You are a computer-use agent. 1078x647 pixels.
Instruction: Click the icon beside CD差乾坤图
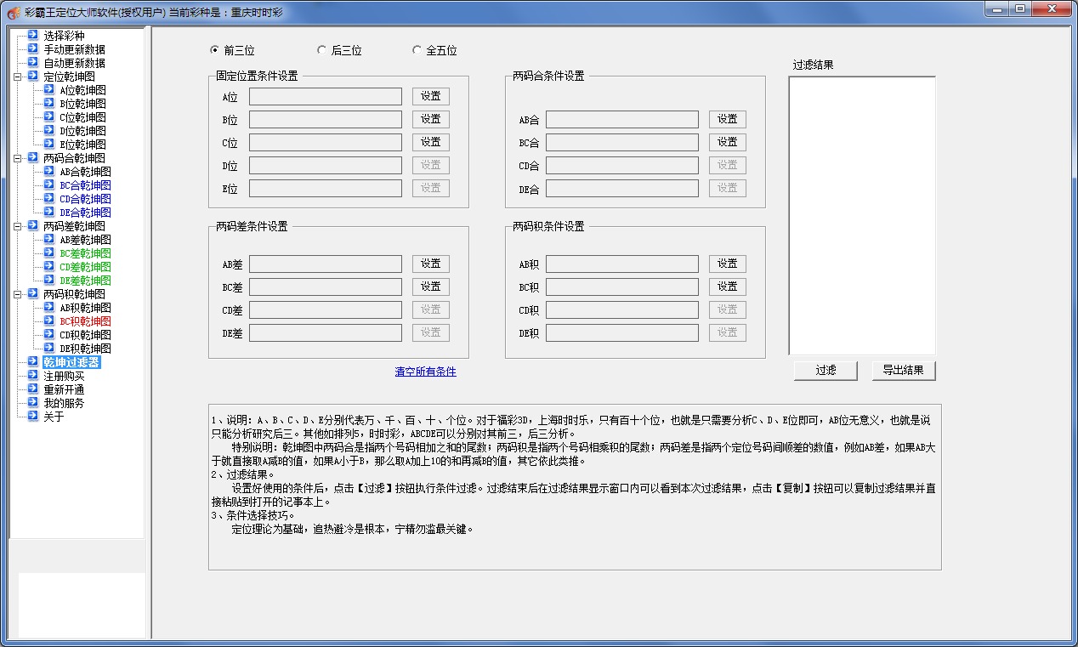tap(49, 267)
